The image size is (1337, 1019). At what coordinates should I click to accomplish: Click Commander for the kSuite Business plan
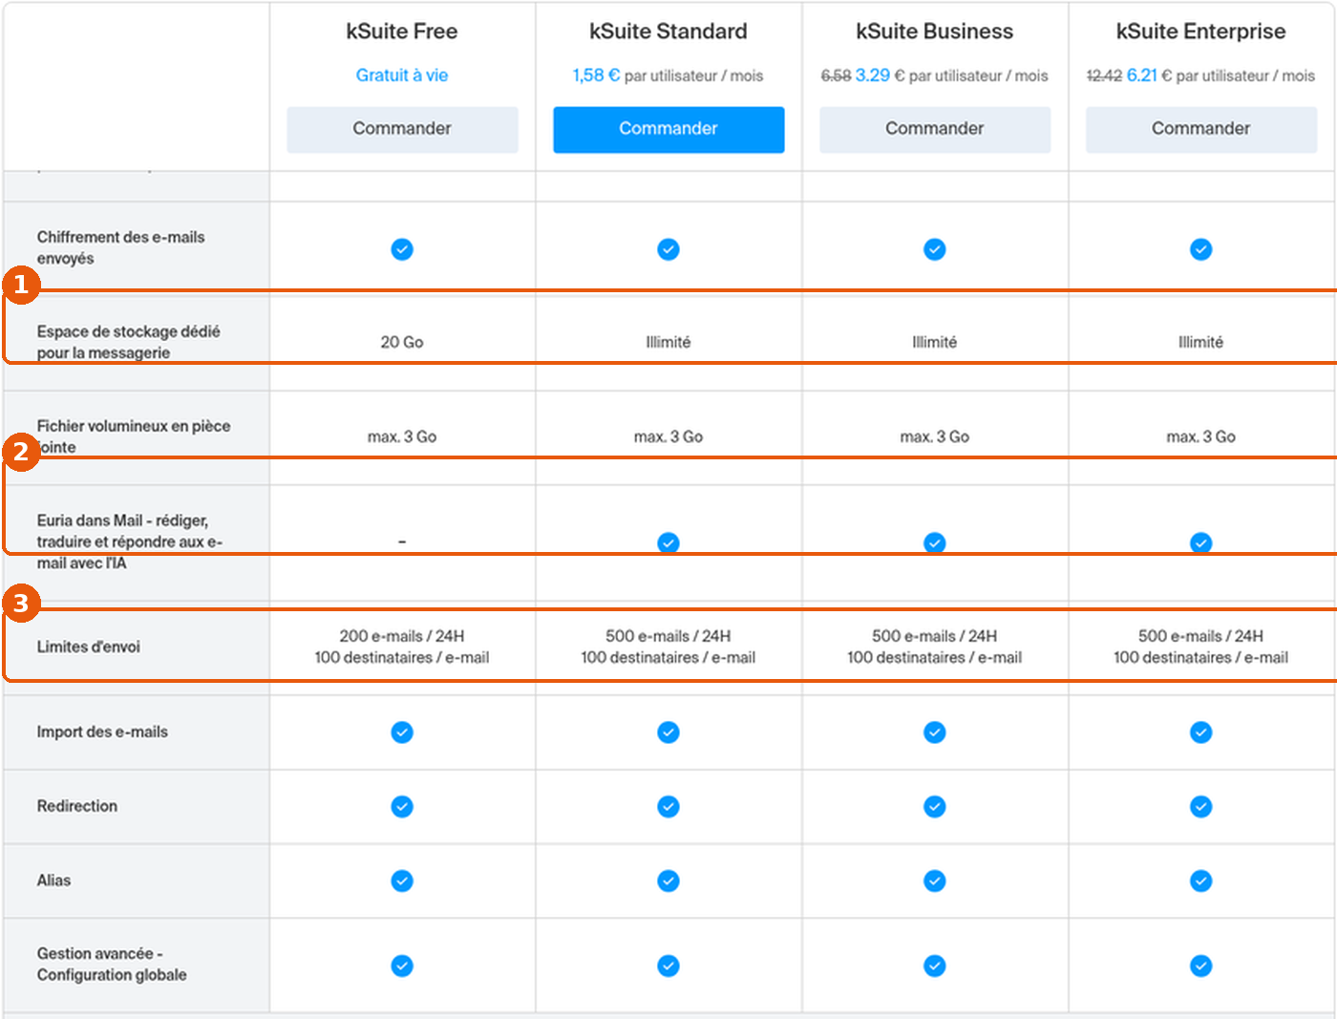point(935,129)
